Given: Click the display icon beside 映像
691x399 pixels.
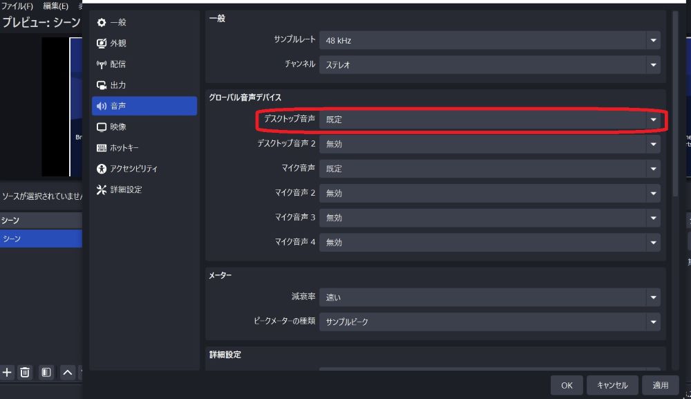Looking at the screenshot, I should (x=102, y=127).
